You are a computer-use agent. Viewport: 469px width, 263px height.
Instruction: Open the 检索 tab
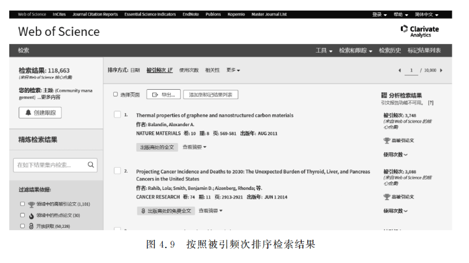click(x=24, y=51)
